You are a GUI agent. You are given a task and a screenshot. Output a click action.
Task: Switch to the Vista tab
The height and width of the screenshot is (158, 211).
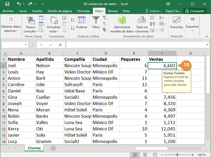[126, 11]
